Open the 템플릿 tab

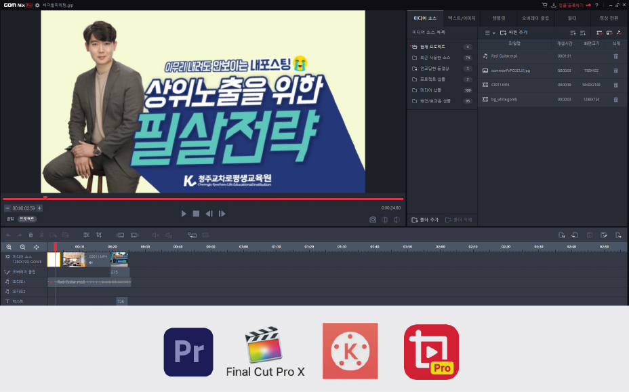coord(499,18)
